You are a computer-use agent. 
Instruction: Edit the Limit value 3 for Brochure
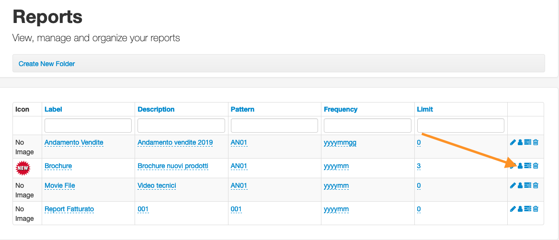click(x=419, y=166)
